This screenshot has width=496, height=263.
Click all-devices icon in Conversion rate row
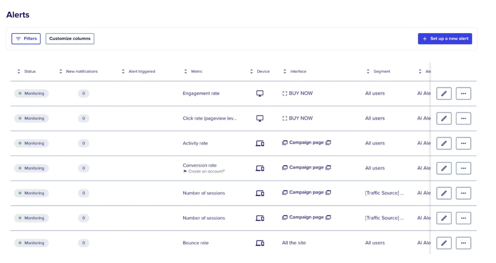tap(260, 168)
